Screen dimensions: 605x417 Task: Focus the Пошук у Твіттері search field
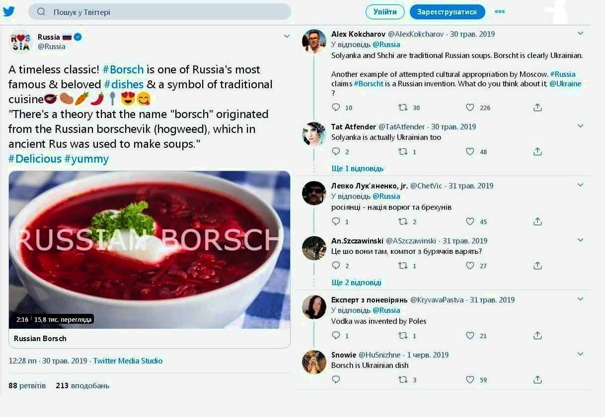pyautogui.click(x=159, y=12)
